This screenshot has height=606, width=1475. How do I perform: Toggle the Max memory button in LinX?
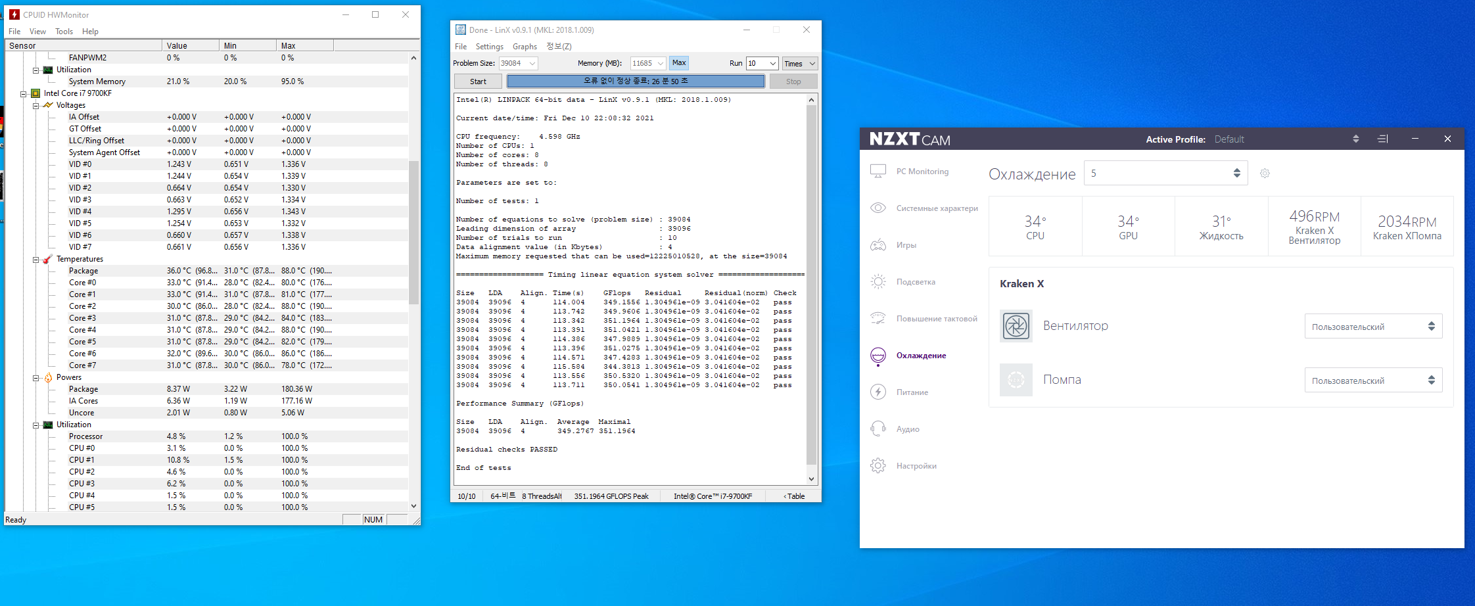point(679,63)
